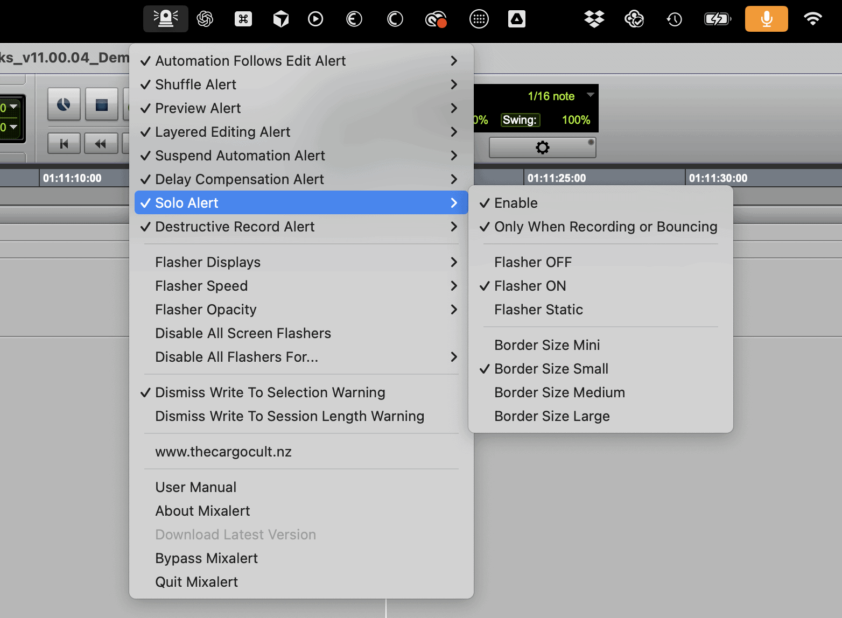This screenshot has height=618, width=842.
Task: Toggle the Enable option for Solo Alert
Action: (516, 203)
